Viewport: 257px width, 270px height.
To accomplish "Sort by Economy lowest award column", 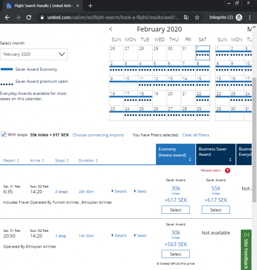I will tap(176, 154).
